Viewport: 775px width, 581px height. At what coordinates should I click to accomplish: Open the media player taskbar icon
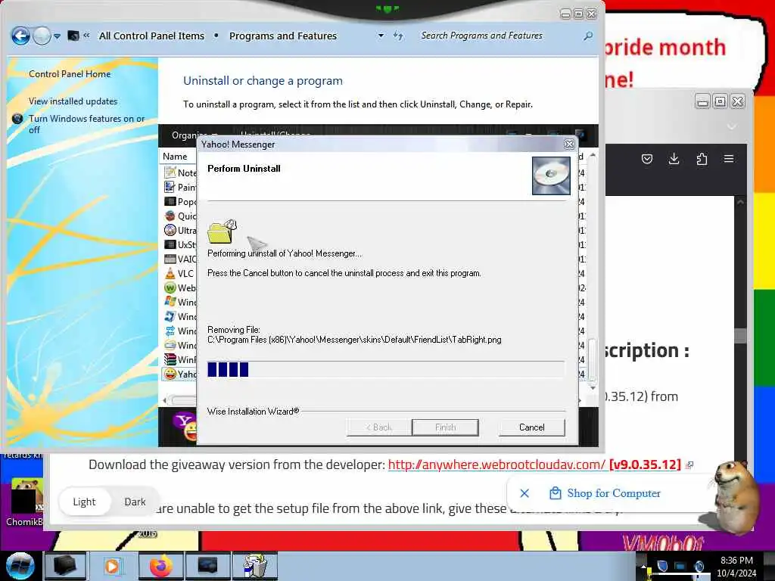(113, 566)
